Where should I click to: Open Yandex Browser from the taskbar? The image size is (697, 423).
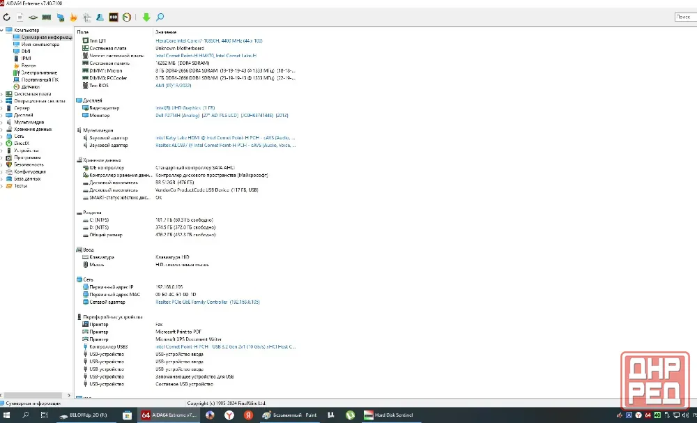[229, 415]
